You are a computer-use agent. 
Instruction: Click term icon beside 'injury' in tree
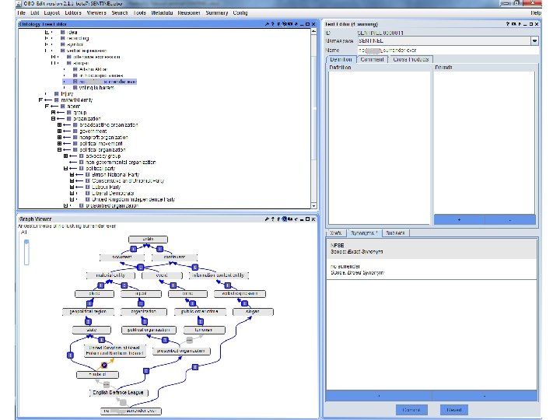click(57, 93)
